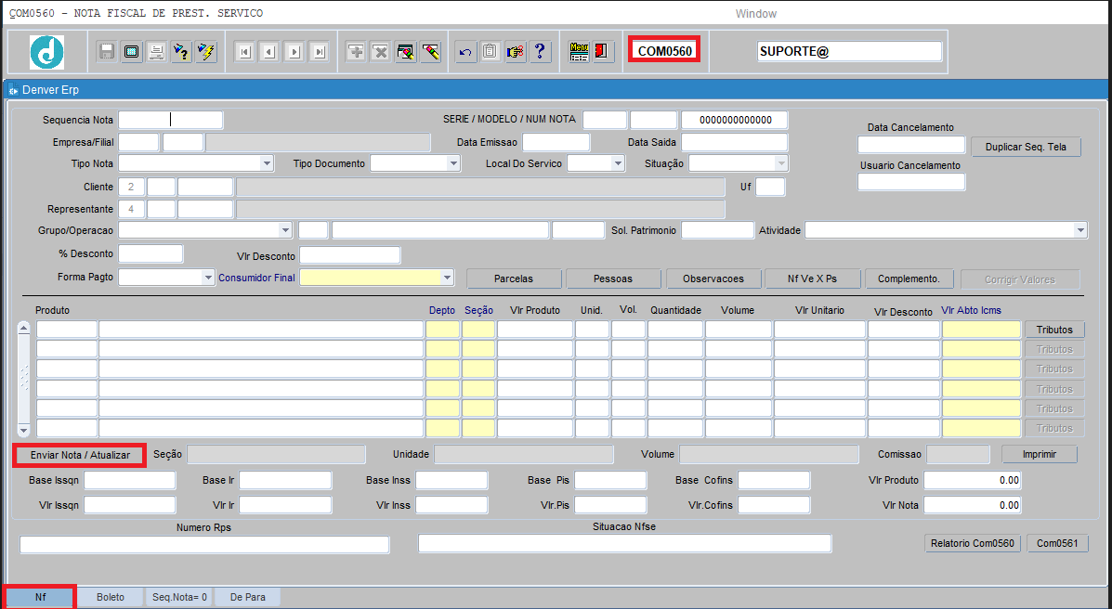Open the Tipo Documento dropdown
Image resolution: width=1112 pixels, height=609 pixels.
[x=454, y=163]
